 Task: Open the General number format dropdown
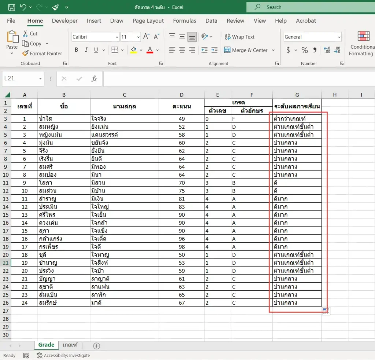339,37
